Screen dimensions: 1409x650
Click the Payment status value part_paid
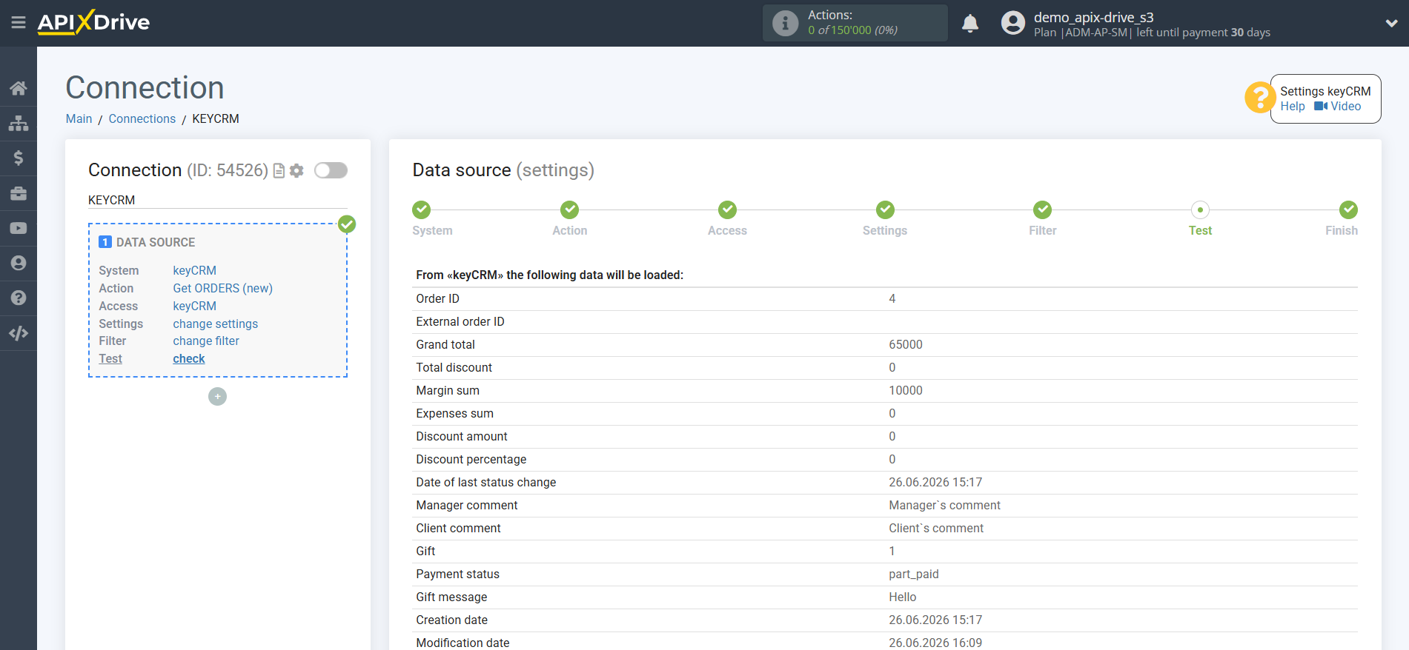pos(914,574)
